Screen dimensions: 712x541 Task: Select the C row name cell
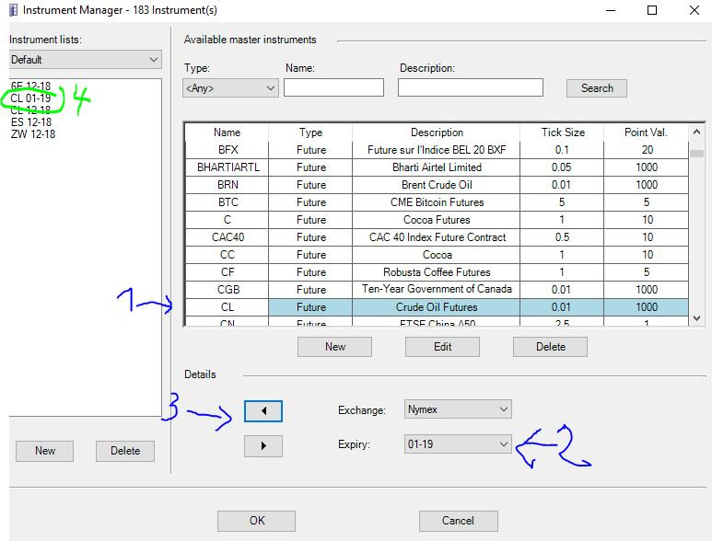(227, 220)
